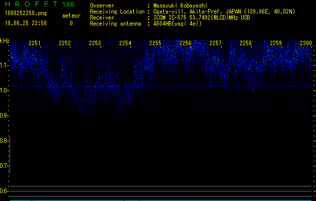The image size is (316, 201).
Task: Click the Receiving Location label
Action: pyautogui.click(x=117, y=12)
